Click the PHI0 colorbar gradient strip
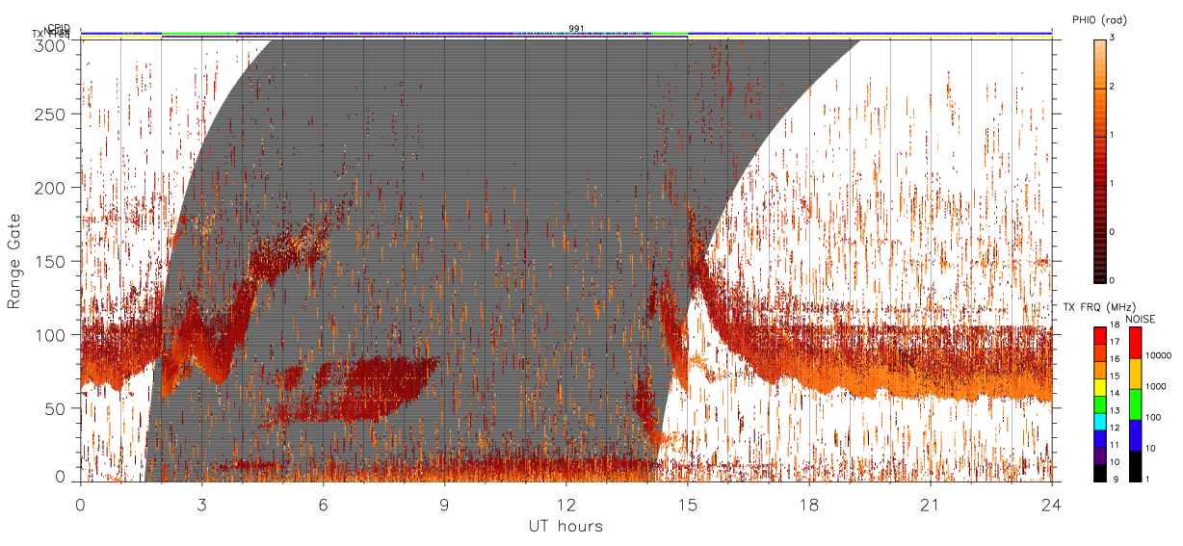1183x546 pixels. point(1099,160)
